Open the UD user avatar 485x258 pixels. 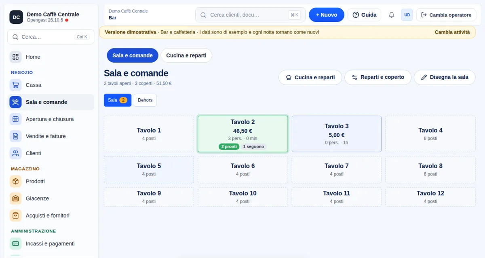pyautogui.click(x=407, y=15)
